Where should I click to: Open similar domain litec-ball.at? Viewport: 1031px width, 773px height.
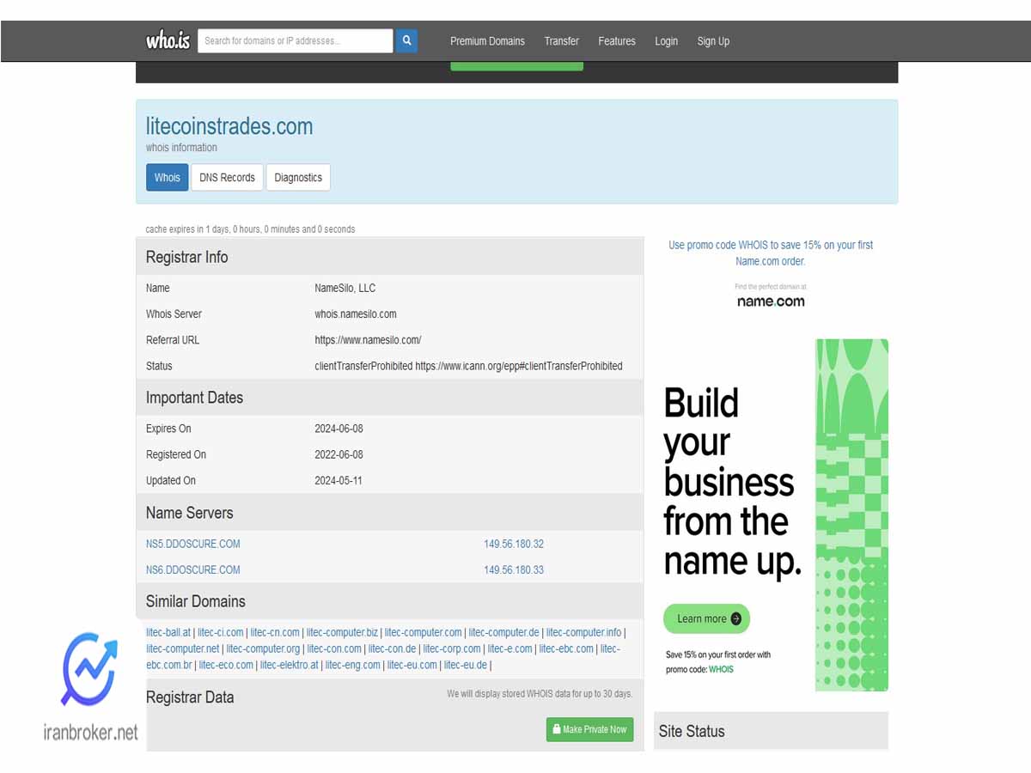[168, 633]
